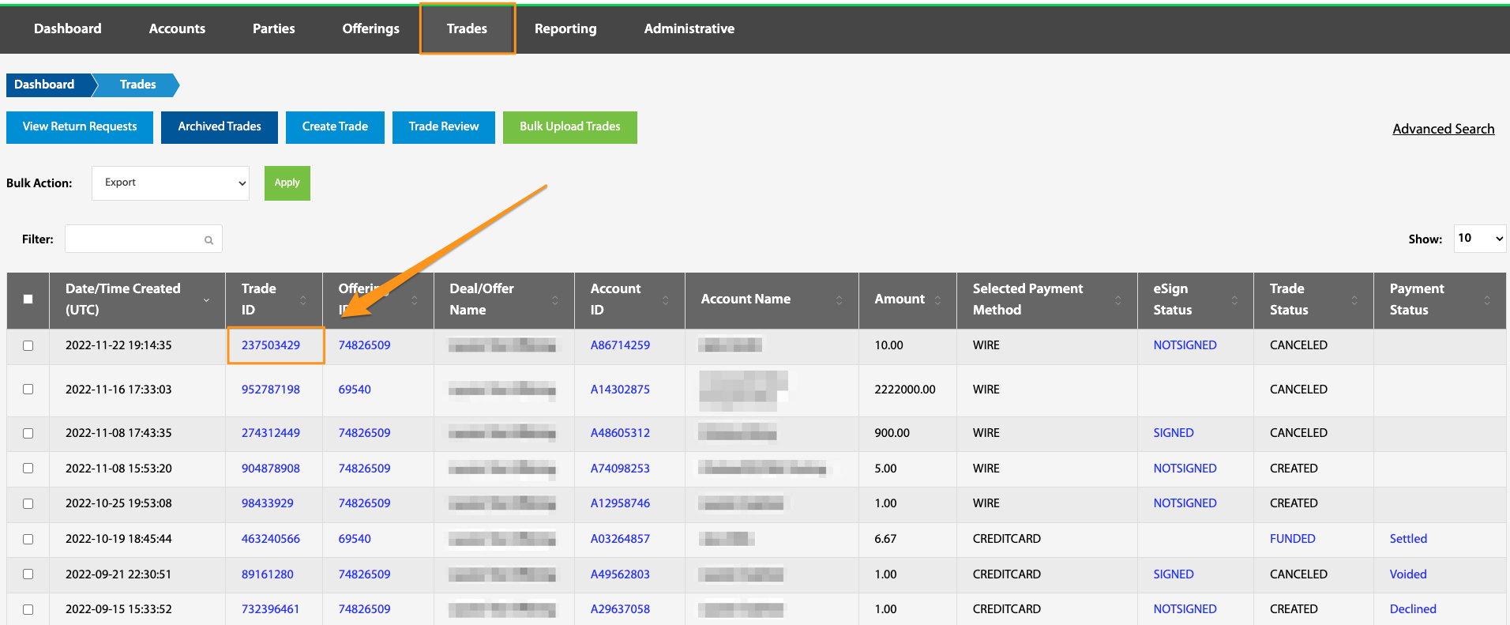Open account A03264857
This screenshot has height=625, width=1510.
(621, 539)
